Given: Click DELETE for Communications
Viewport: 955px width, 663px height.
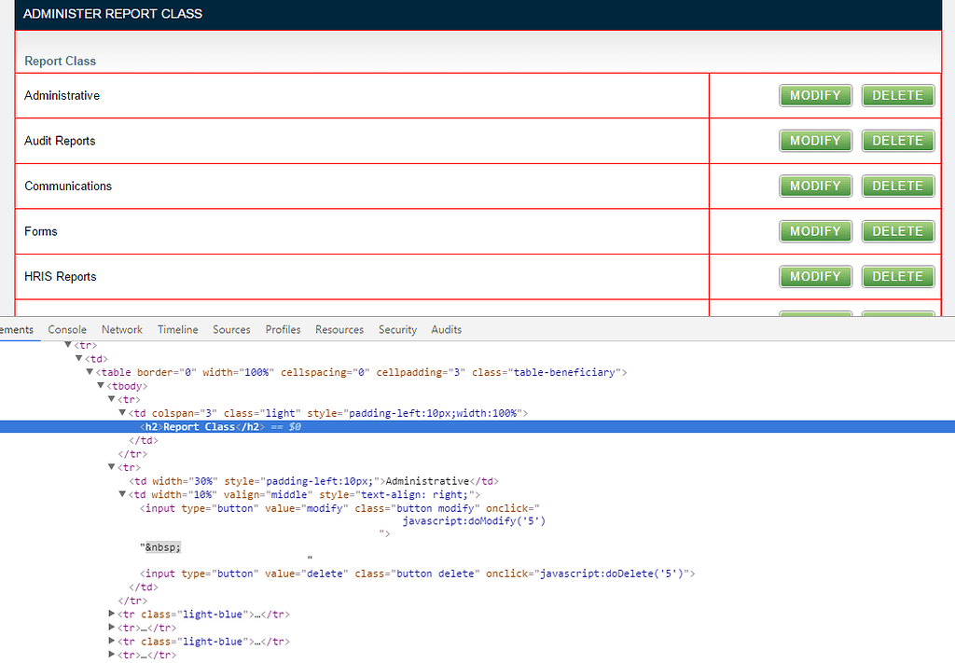Looking at the screenshot, I should pos(897,186).
